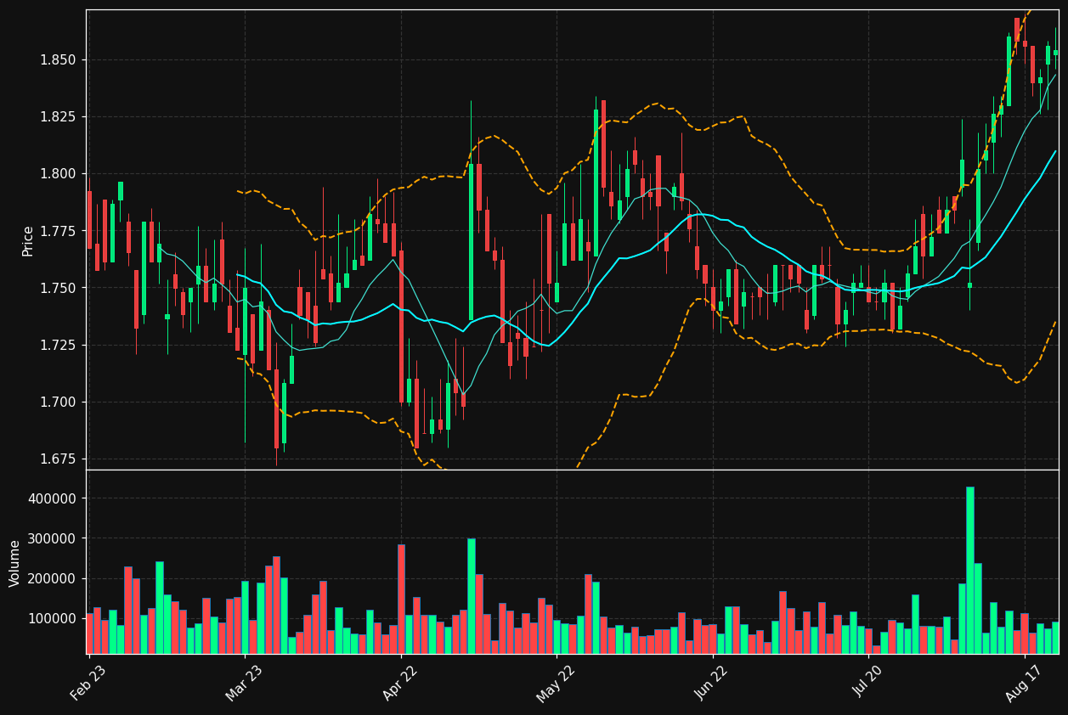Click the tallest green volume bar above 400000

(x=970, y=571)
